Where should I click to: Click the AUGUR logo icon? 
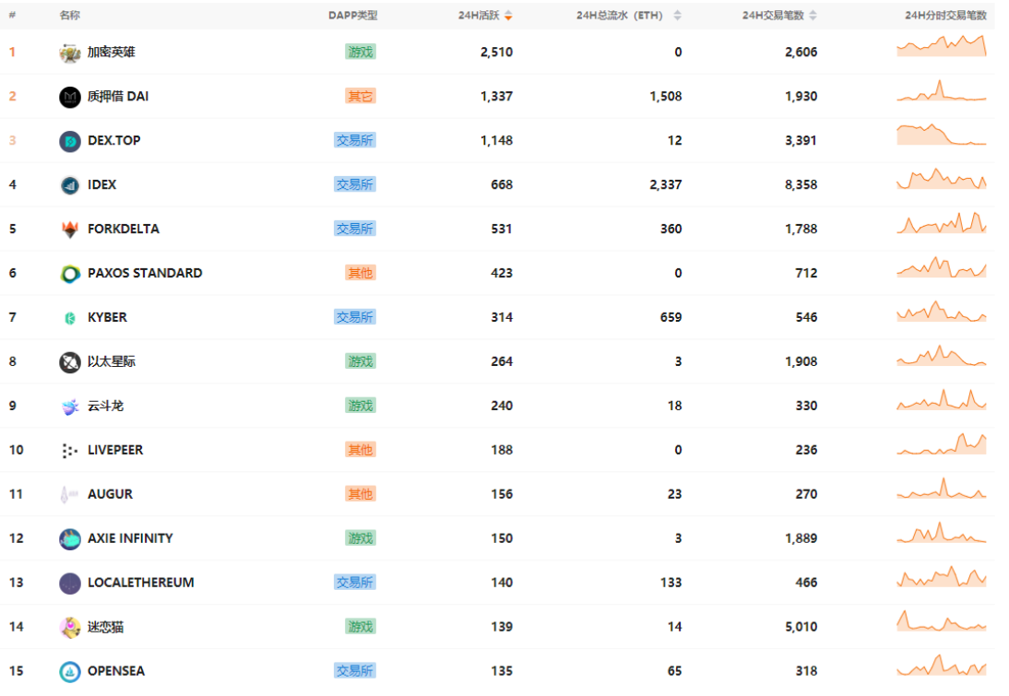tap(69, 495)
